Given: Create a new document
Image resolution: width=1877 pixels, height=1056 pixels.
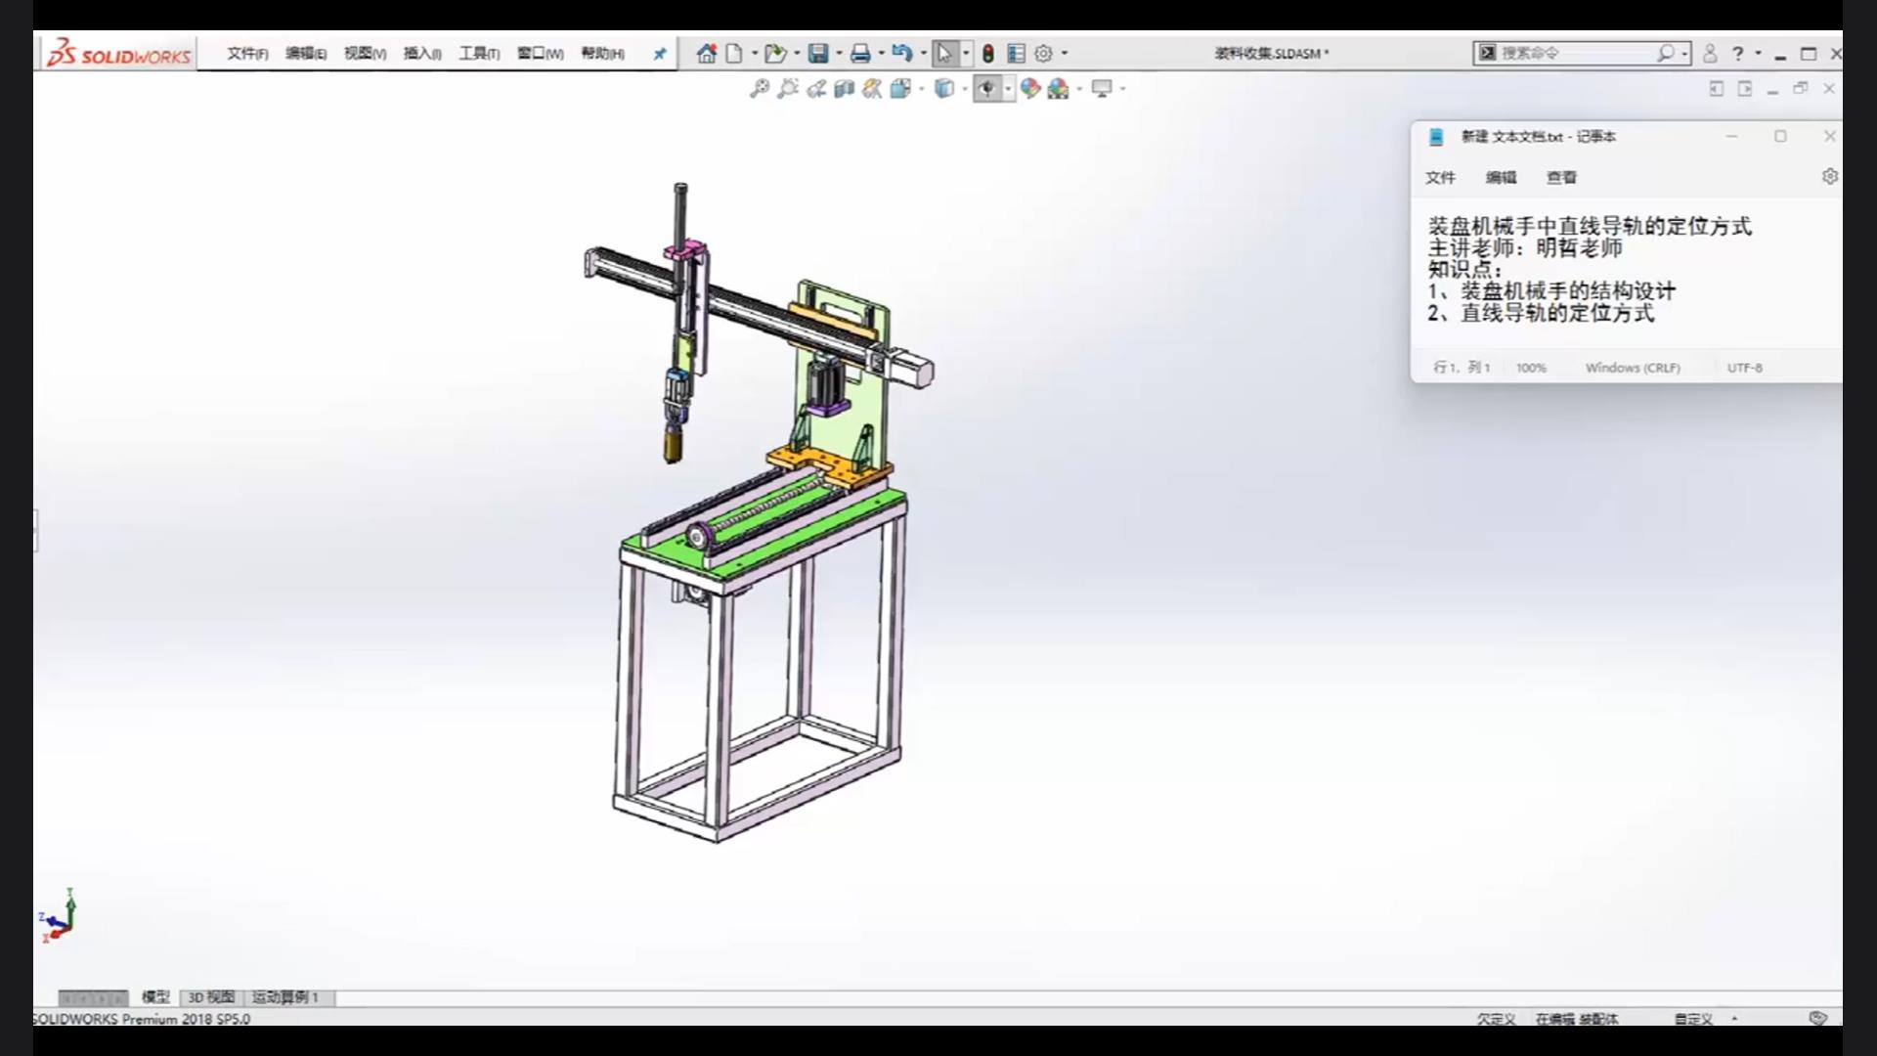Looking at the screenshot, I should [734, 54].
